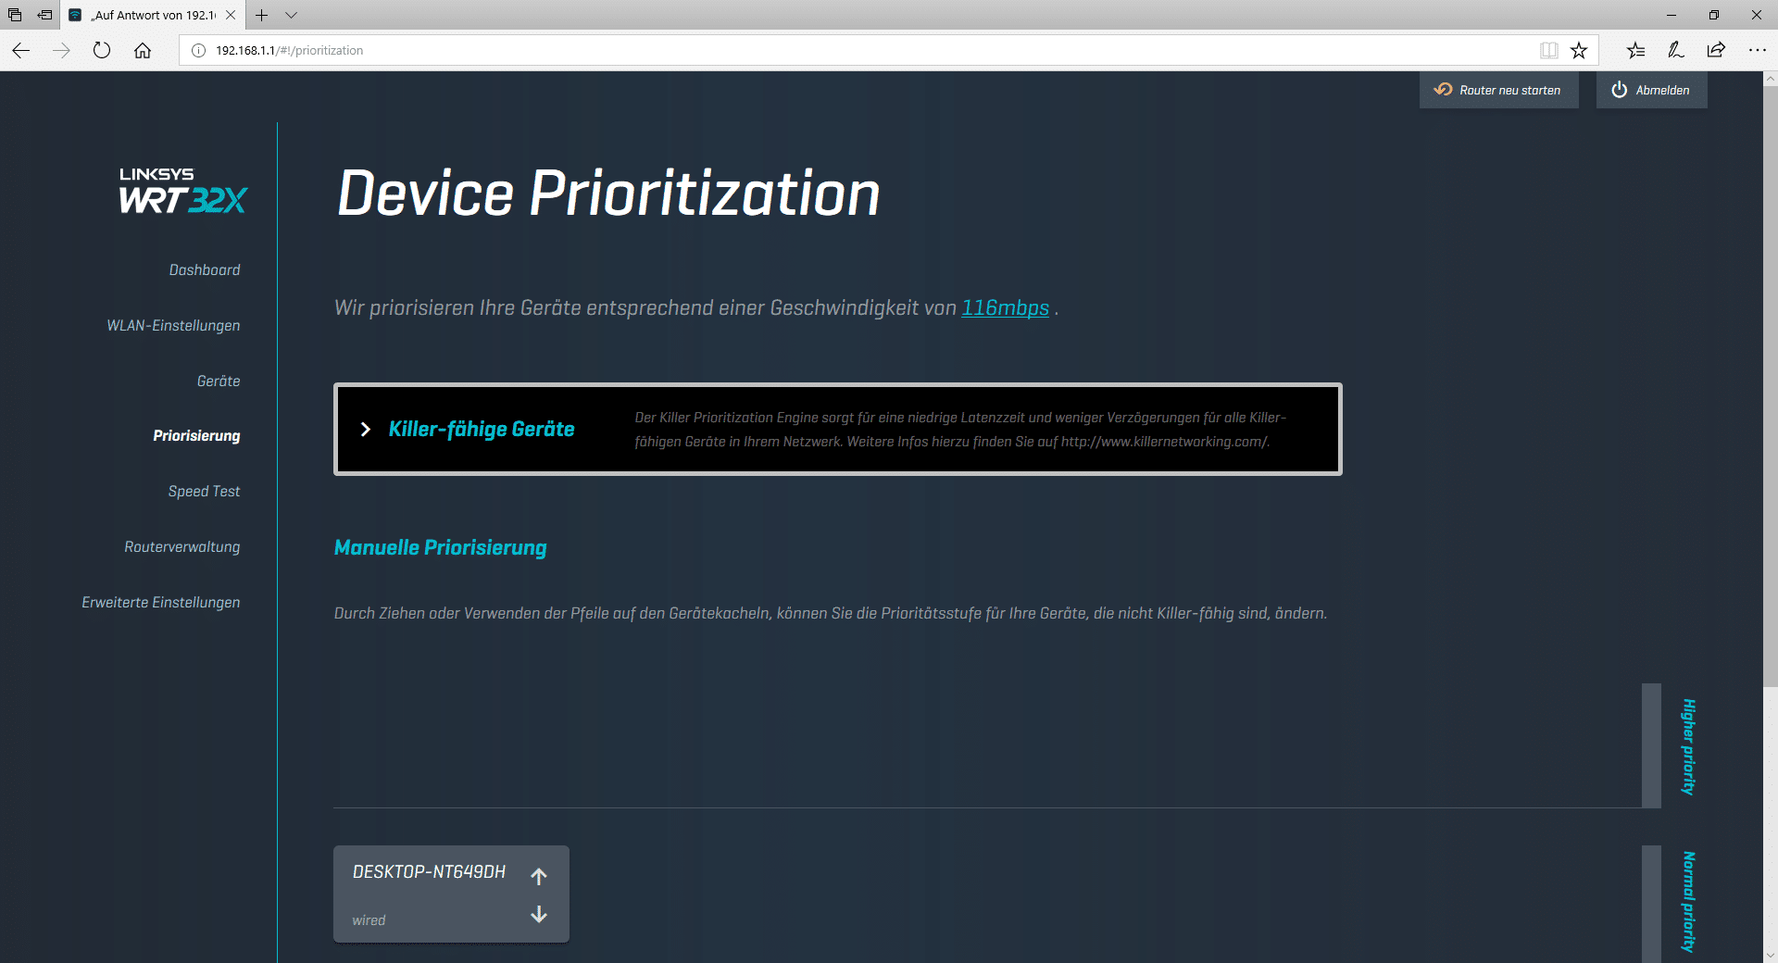Click the address bar URL field
Viewport: 1778px width, 963px height.
833,51
